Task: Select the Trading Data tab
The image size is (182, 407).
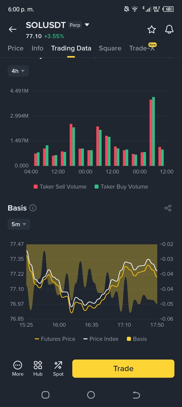Action: click(x=71, y=48)
